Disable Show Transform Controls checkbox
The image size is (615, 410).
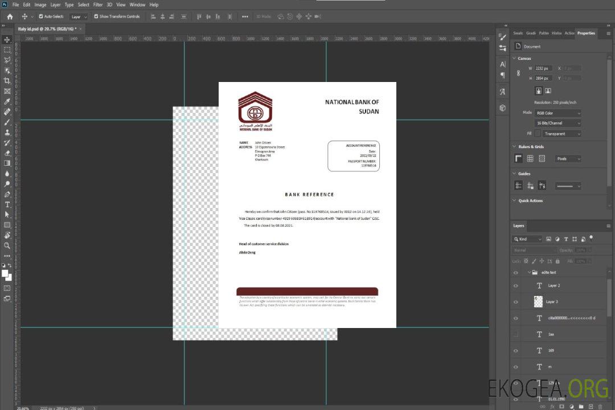96,17
